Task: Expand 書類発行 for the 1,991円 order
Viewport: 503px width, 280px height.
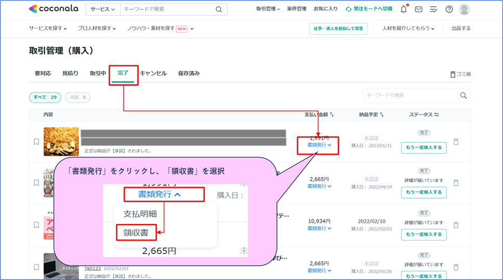Action: click(319, 145)
